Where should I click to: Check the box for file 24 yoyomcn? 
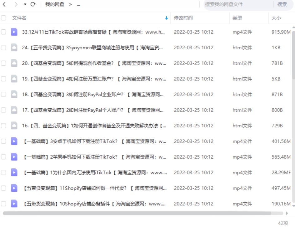[3, 47]
